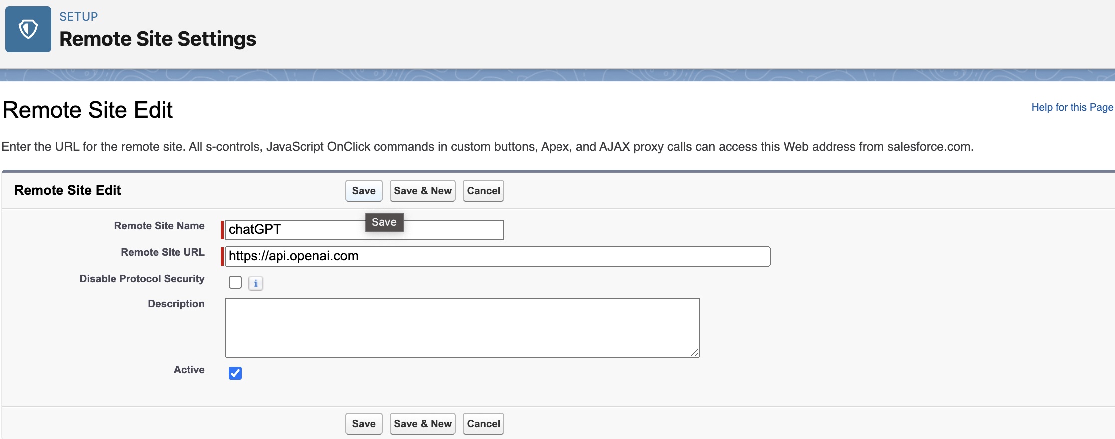Click the Disable Protocol Security label
1115x439 pixels.
pyautogui.click(x=142, y=279)
